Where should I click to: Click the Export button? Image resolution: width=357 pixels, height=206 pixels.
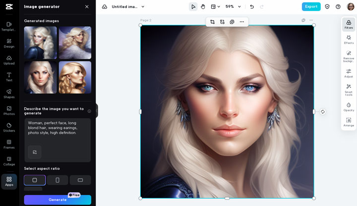(311, 6)
